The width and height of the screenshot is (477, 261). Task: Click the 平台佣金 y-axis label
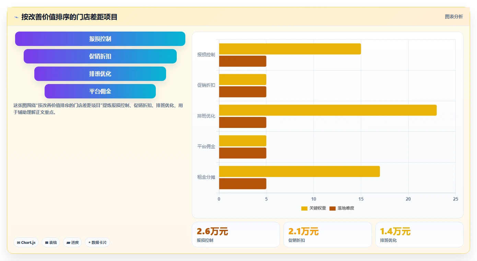206,146
